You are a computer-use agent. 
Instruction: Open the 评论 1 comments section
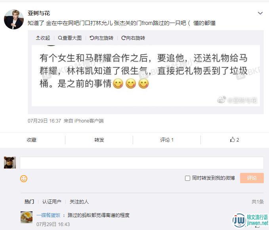(x=167, y=140)
